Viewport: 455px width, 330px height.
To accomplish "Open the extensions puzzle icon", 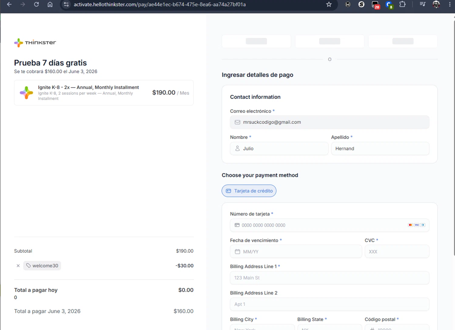I will (x=403, y=4).
